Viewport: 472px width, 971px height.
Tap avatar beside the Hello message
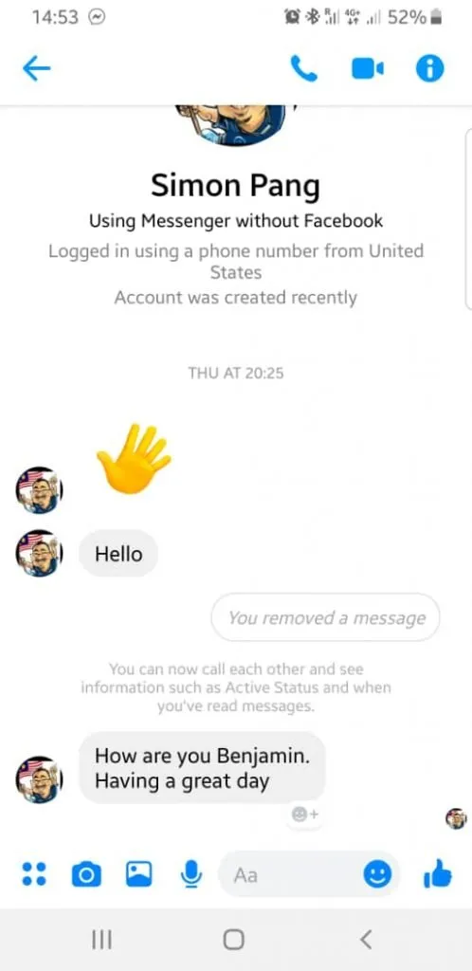pyautogui.click(x=39, y=553)
